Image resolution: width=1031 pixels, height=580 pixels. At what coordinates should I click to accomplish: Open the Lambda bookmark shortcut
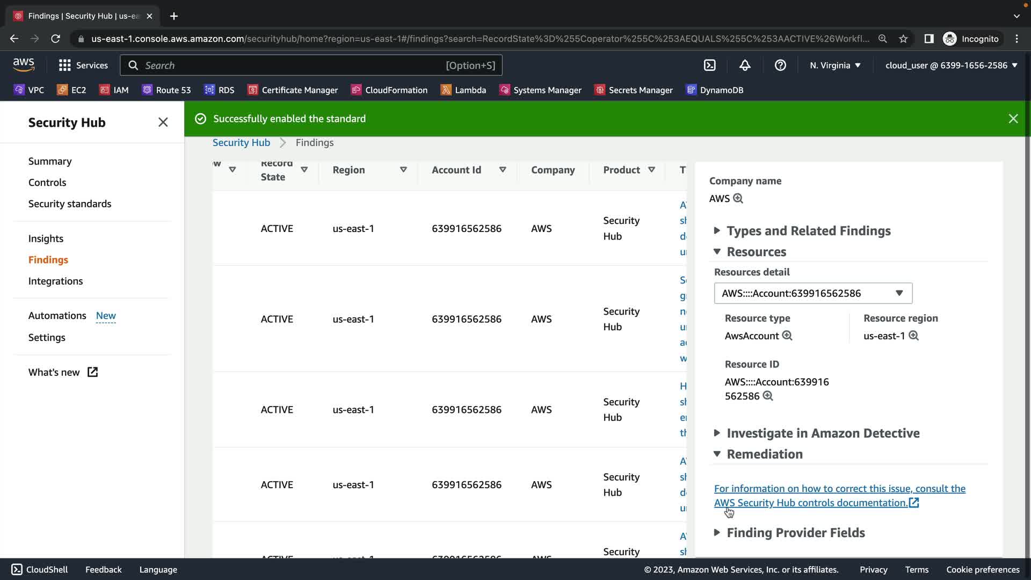463,90
